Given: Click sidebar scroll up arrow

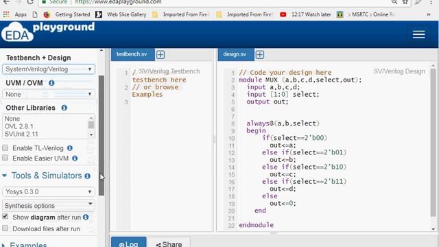Looking at the screenshot, I should [x=102, y=51].
